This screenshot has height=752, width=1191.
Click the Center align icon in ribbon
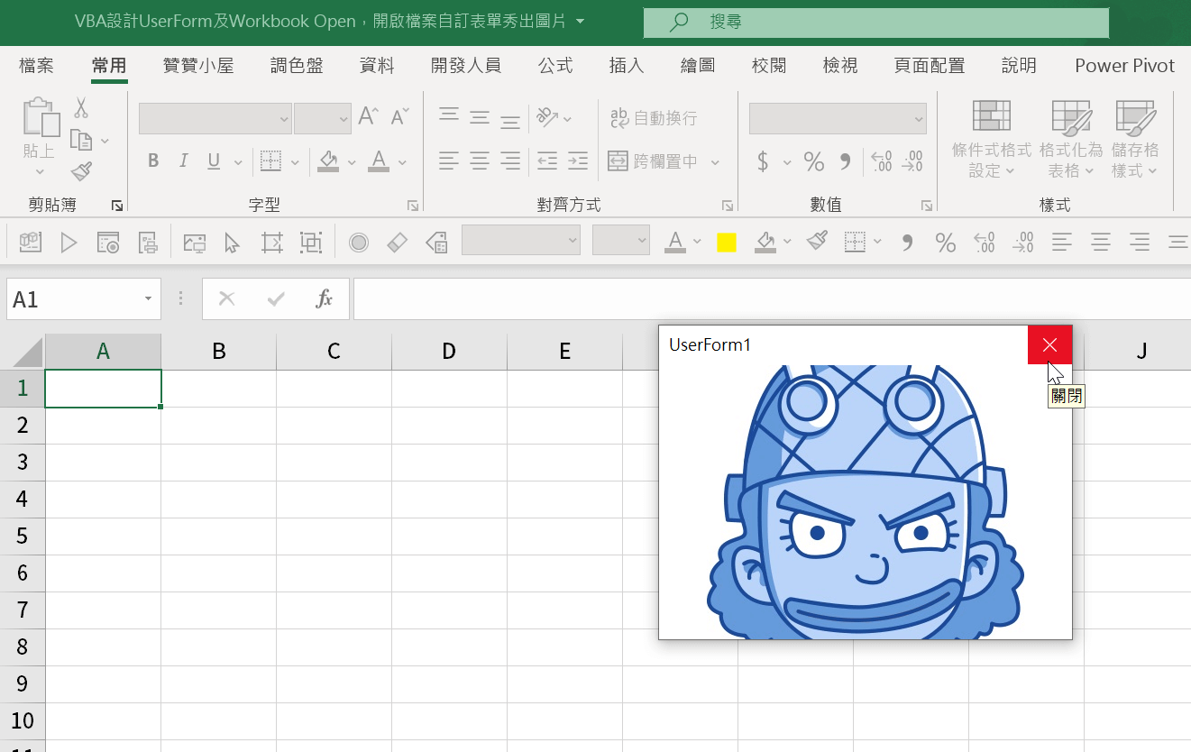479,161
